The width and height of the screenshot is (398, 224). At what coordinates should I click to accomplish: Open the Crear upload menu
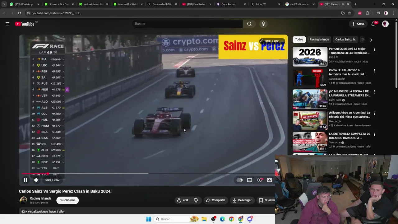coord(358,24)
